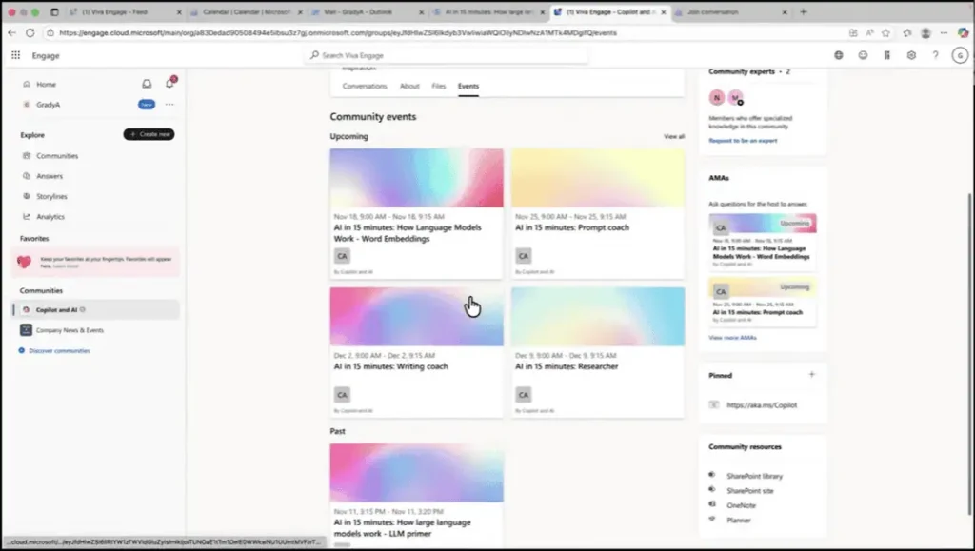Click CA avatar on Prompt coach card
Image resolution: width=975 pixels, height=551 pixels.
tap(524, 256)
